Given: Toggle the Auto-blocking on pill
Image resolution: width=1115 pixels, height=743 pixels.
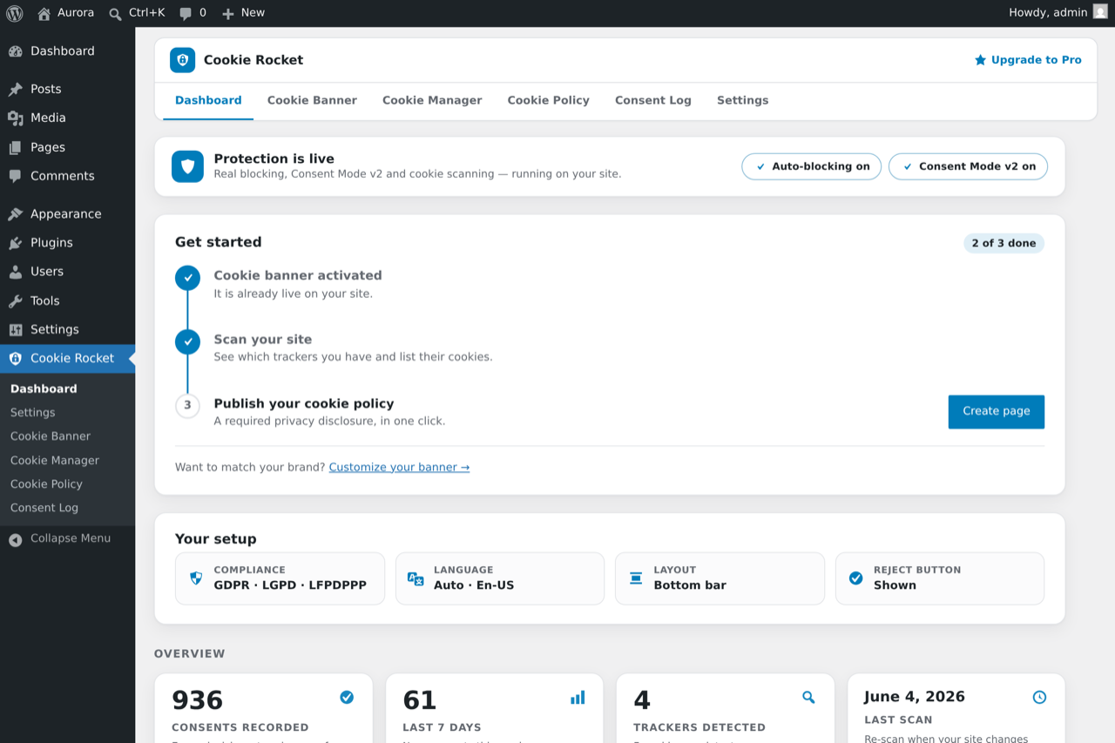Looking at the screenshot, I should pyautogui.click(x=812, y=166).
